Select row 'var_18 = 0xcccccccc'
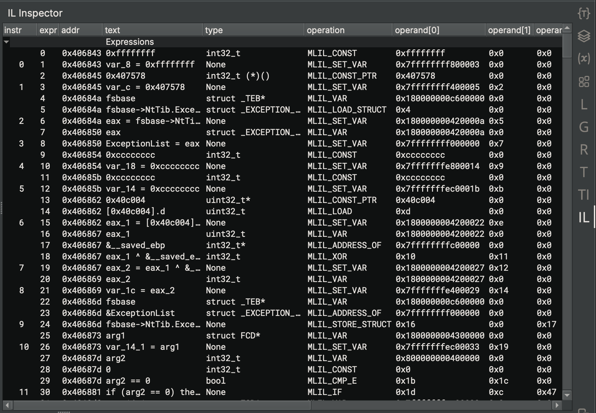The image size is (596, 413). (x=282, y=166)
